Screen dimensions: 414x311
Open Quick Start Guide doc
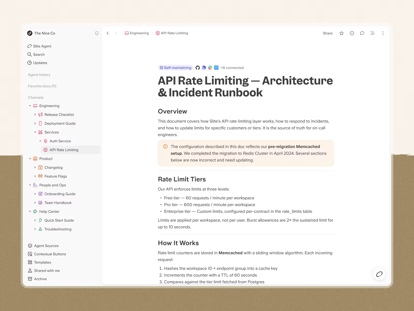[59, 220]
